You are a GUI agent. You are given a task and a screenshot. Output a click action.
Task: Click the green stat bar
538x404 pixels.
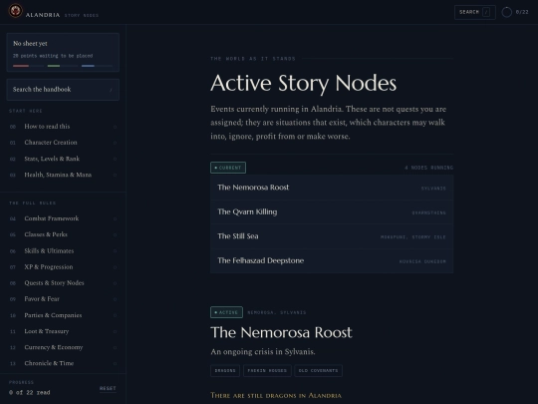coord(54,66)
